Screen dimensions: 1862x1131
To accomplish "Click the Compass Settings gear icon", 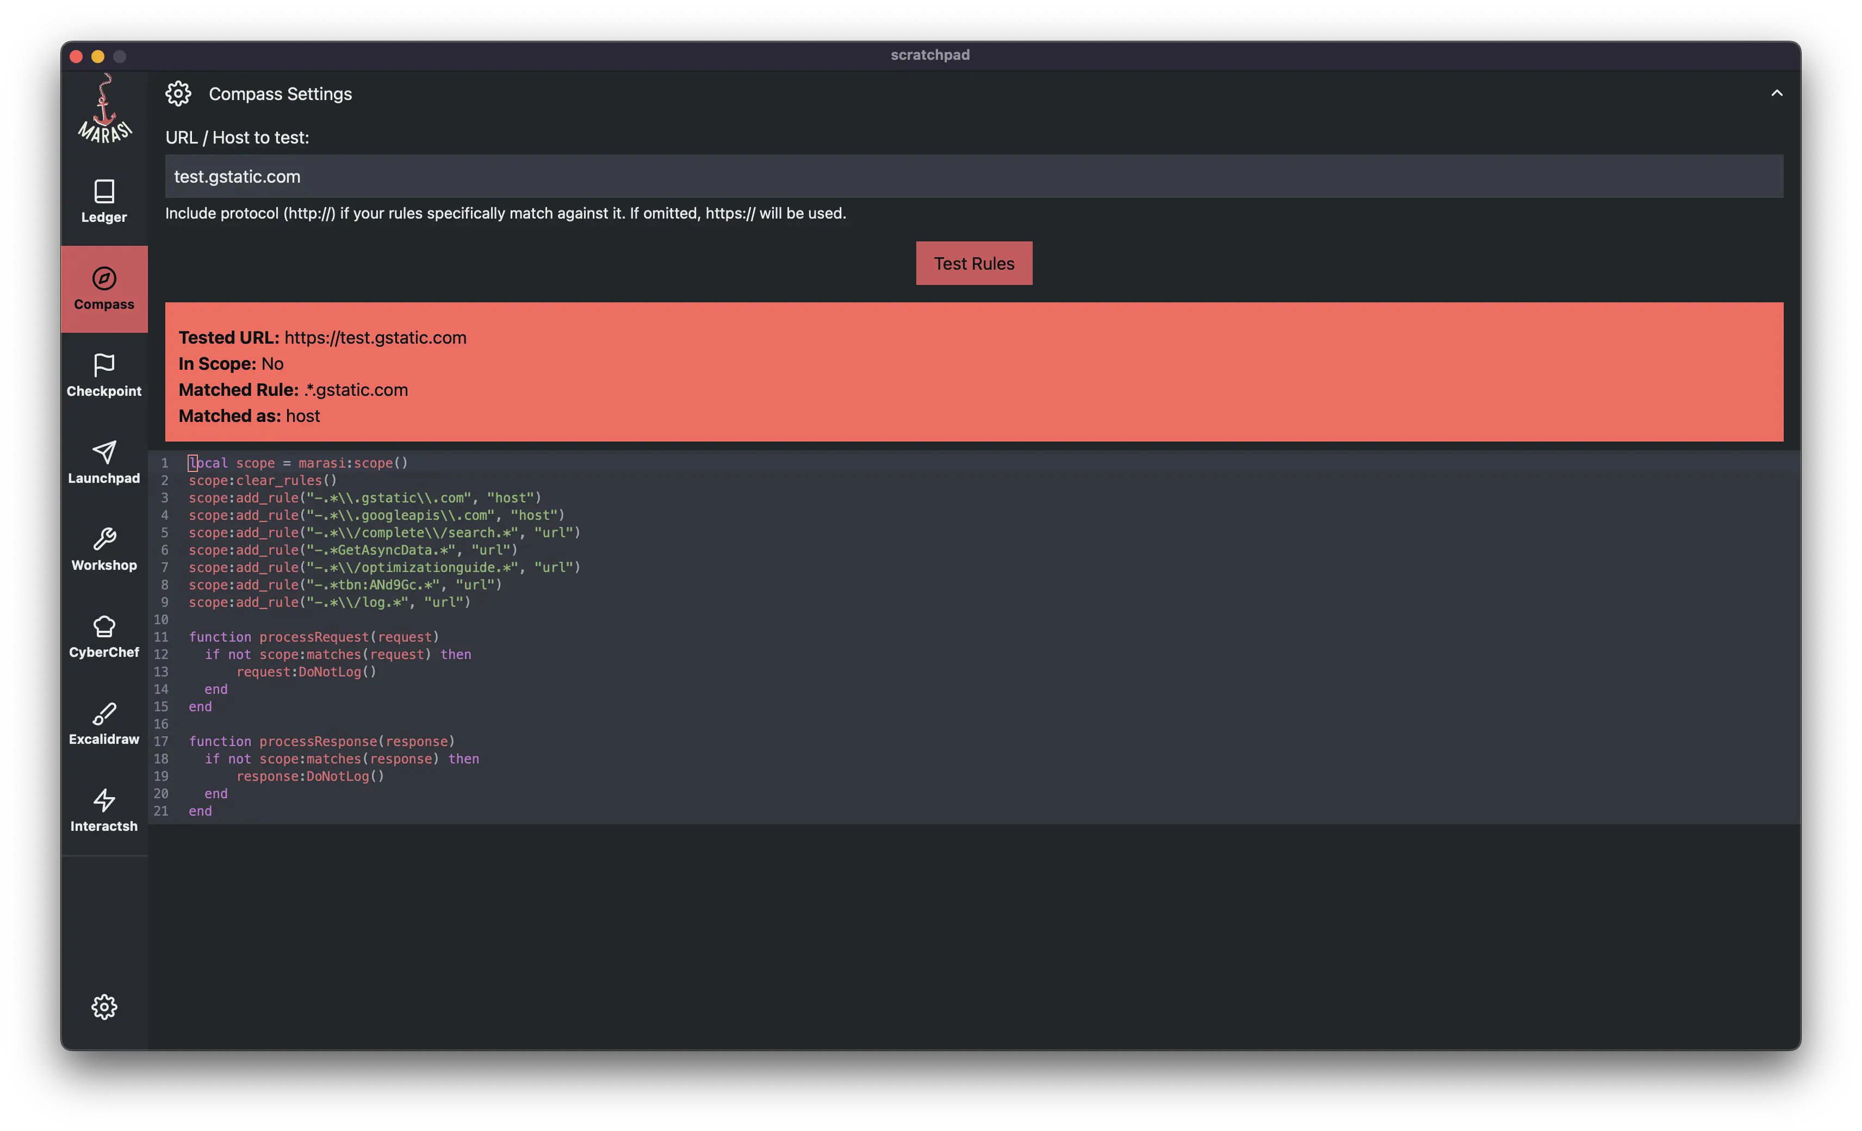I will coord(178,93).
